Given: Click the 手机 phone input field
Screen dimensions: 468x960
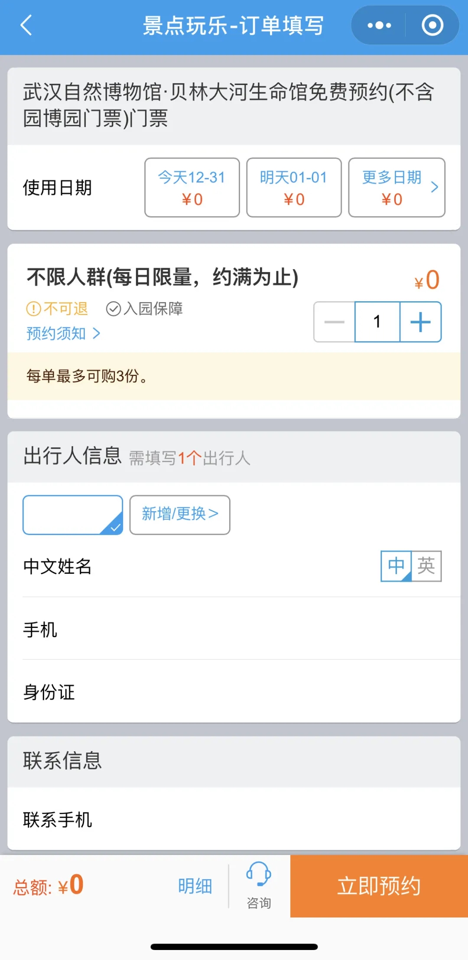Looking at the screenshot, I should tap(260, 629).
